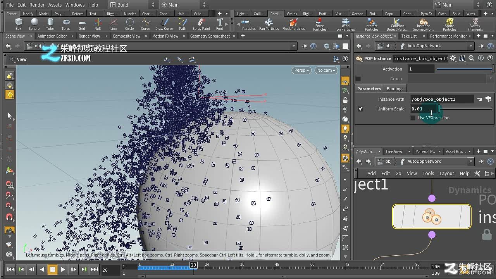Click the Instance Path input field
Viewport: 496px width, 279px height.
(442, 99)
